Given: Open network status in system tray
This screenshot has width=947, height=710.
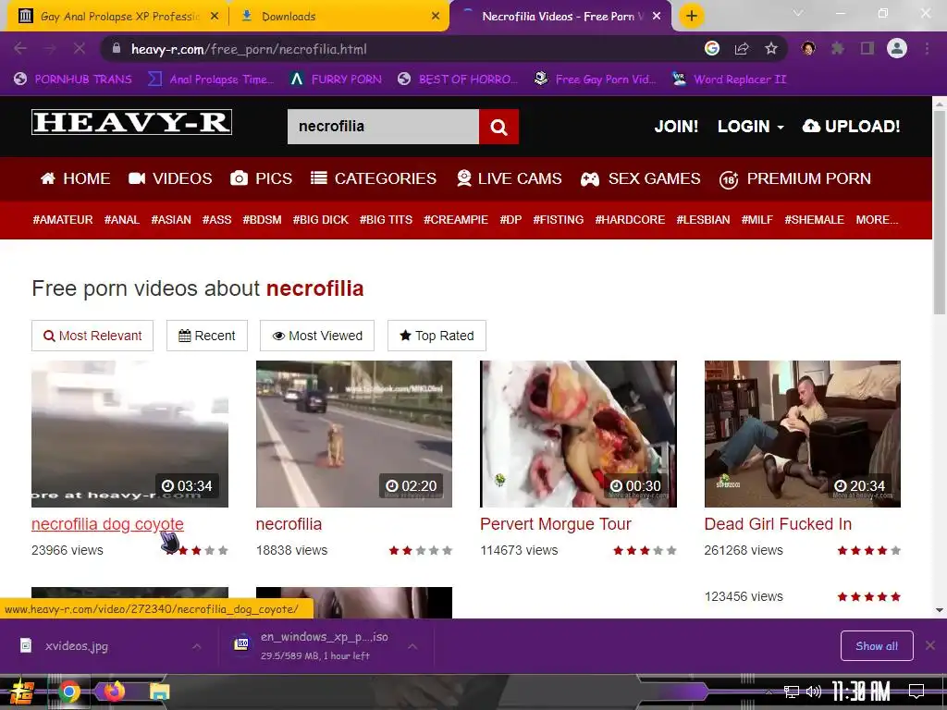Looking at the screenshot, I should click(792, 692).
